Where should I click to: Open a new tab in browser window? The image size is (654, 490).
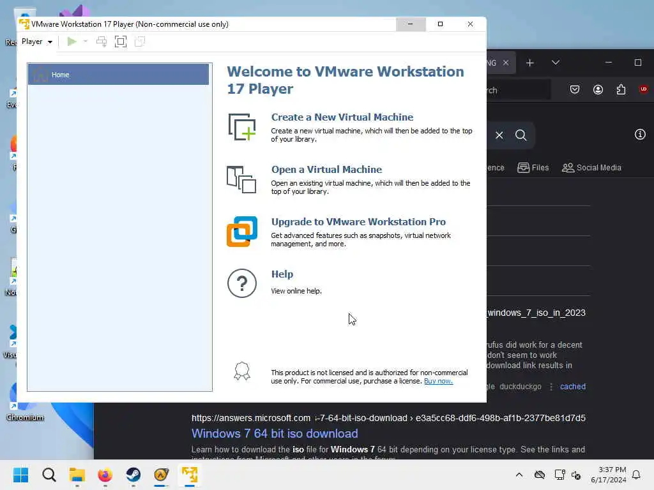[529, 63]
